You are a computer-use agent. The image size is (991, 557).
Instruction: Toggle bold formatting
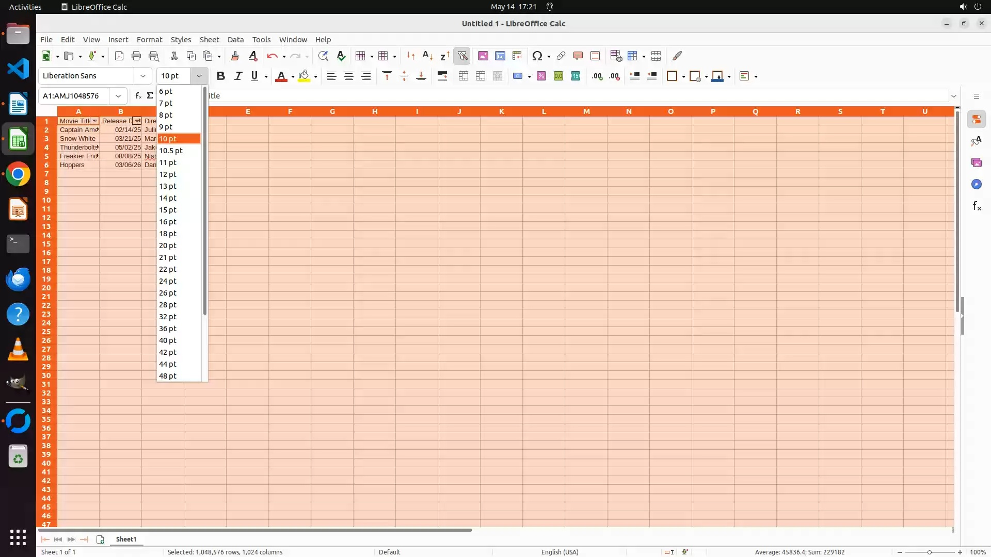click(221, 76)
